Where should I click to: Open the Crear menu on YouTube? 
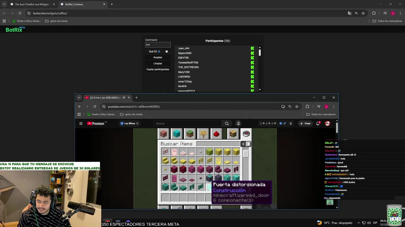305,124
